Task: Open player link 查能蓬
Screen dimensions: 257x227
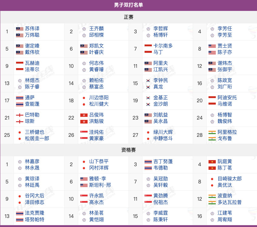Action: pos(32,104)
